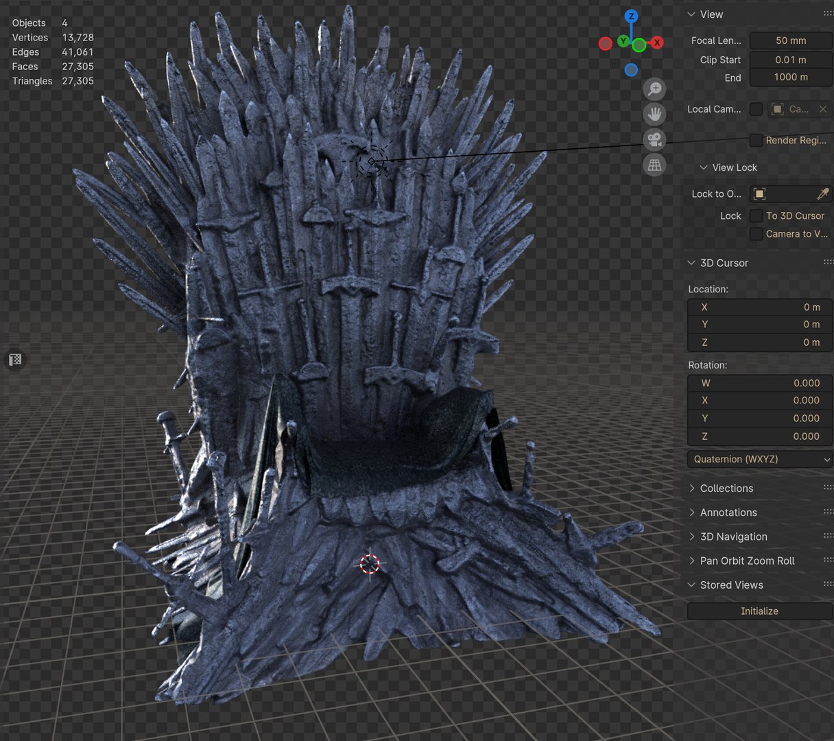The image size is (834, 741).
Task: Click the 3D Cursor Location Z field
Action: click(760, 342)
